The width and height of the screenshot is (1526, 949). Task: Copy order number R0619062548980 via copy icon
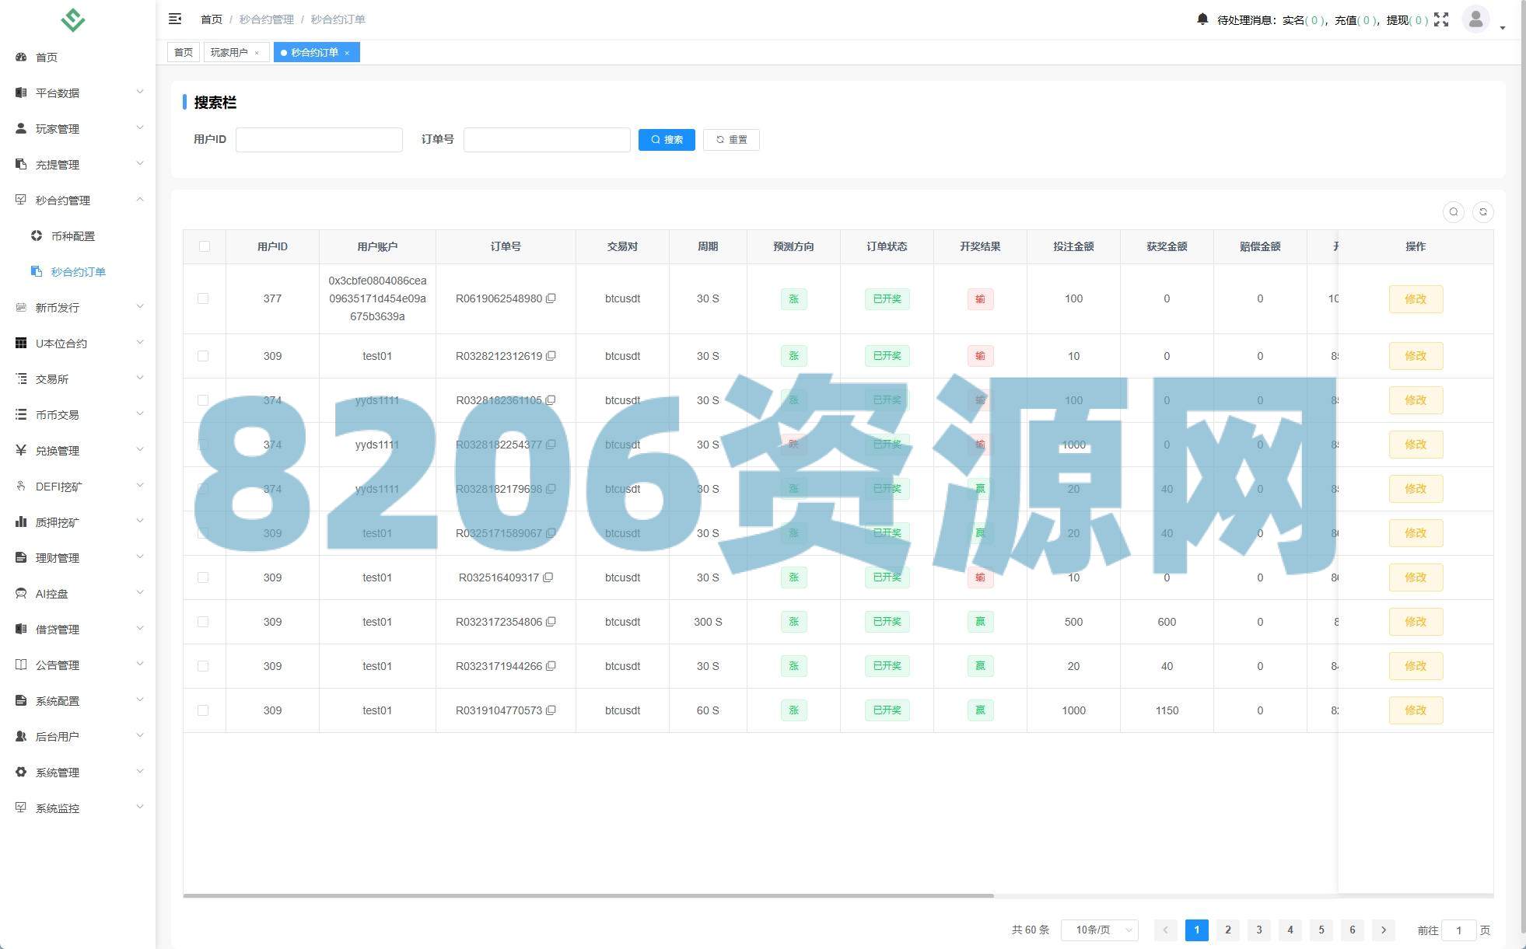click(x=551, y=298)
